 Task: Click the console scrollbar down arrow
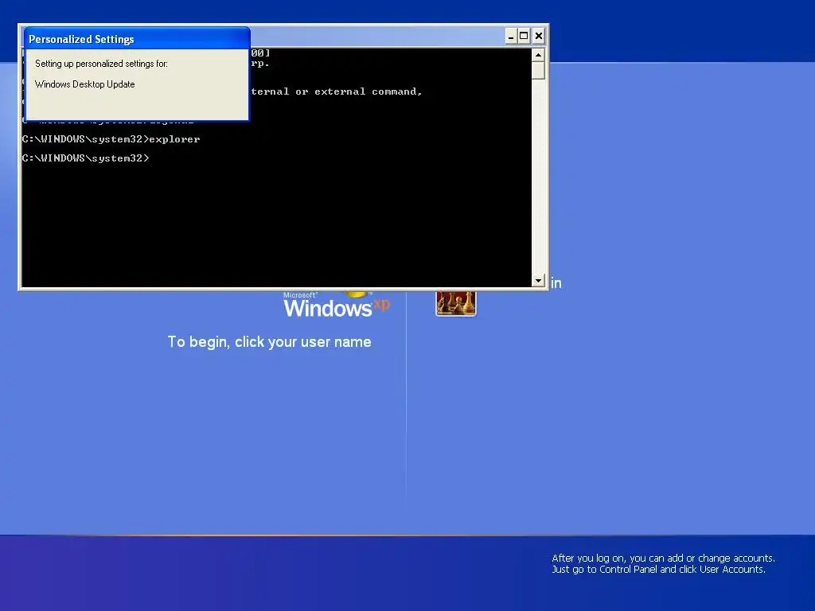(539, 281)
